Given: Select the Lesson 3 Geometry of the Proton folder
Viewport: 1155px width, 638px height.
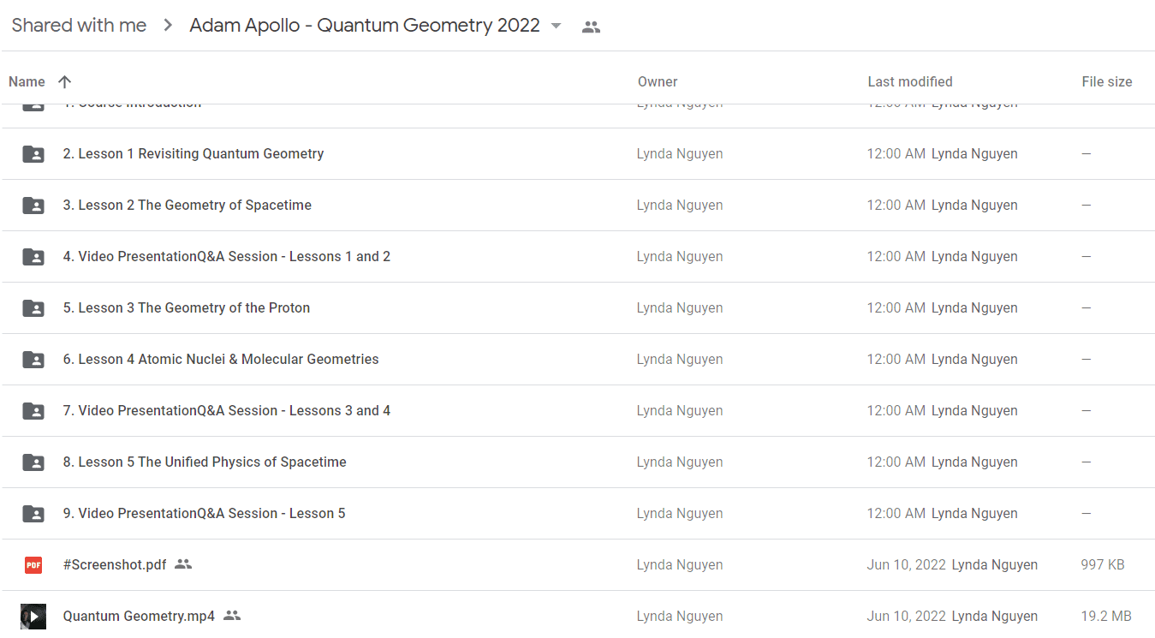Looking at the screenshot, I should pos(578,308).
